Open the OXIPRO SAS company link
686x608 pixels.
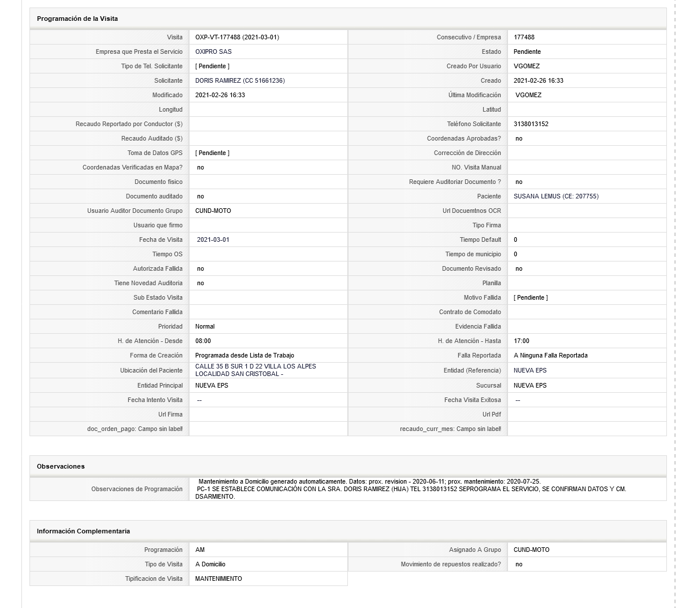(x=213, y=51)
